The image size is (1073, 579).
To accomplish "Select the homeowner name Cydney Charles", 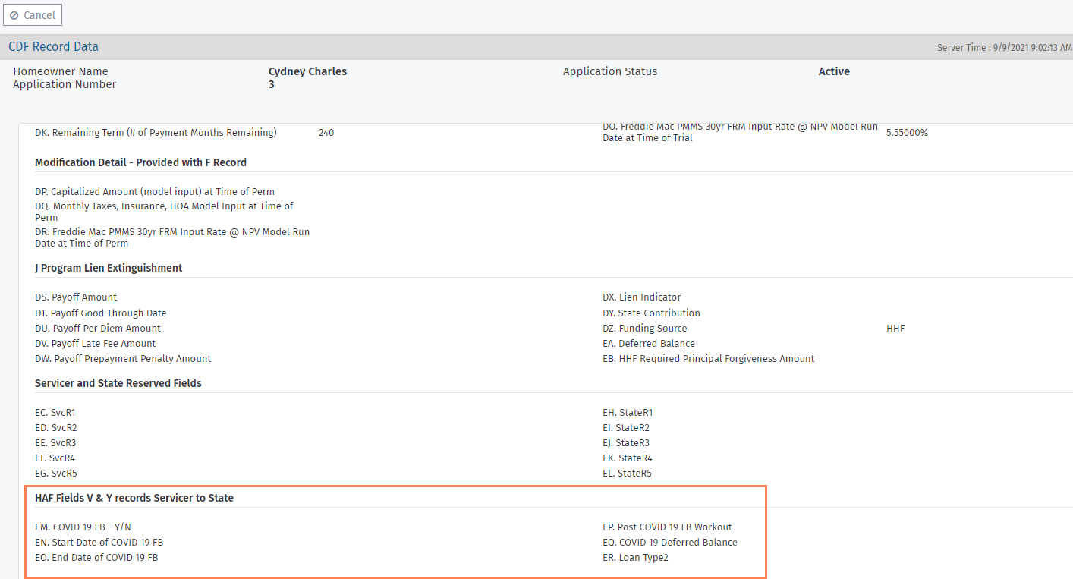I will point(307,71).
